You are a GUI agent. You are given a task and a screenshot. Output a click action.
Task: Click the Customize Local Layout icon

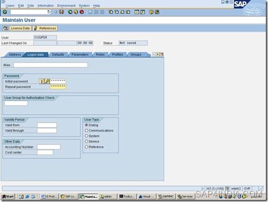[157, 12]
